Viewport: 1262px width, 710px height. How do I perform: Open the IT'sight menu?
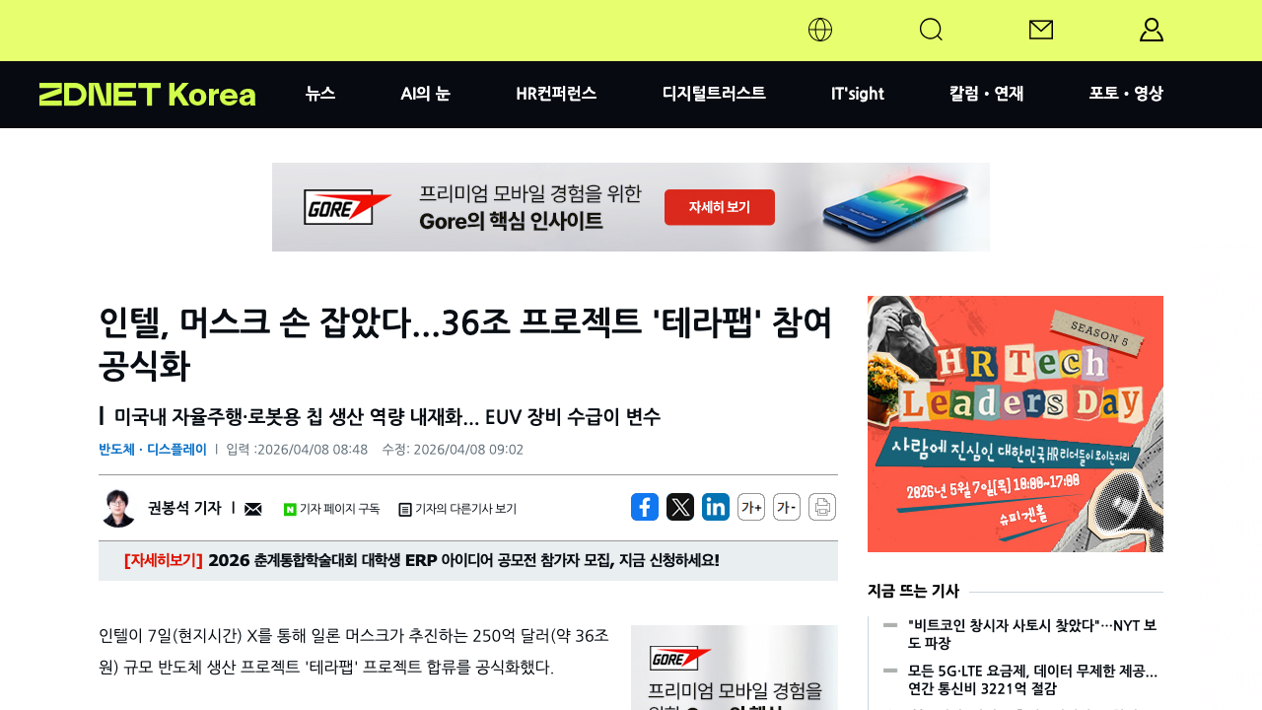coord(858,94)
